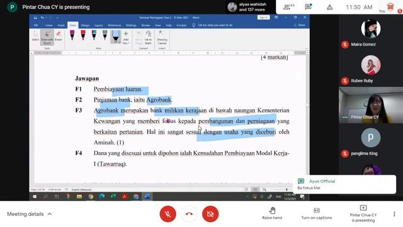Select the Draw with Touch tool
This screenshot has width=403, height=227.
click(47, 38)
